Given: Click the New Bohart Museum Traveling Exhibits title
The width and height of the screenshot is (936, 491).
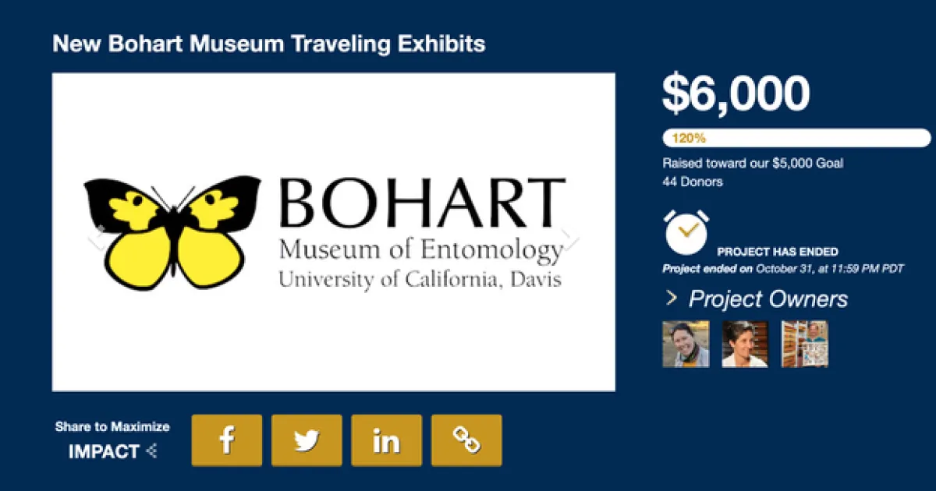Looking at the screenshot, I should click(268, 44).
